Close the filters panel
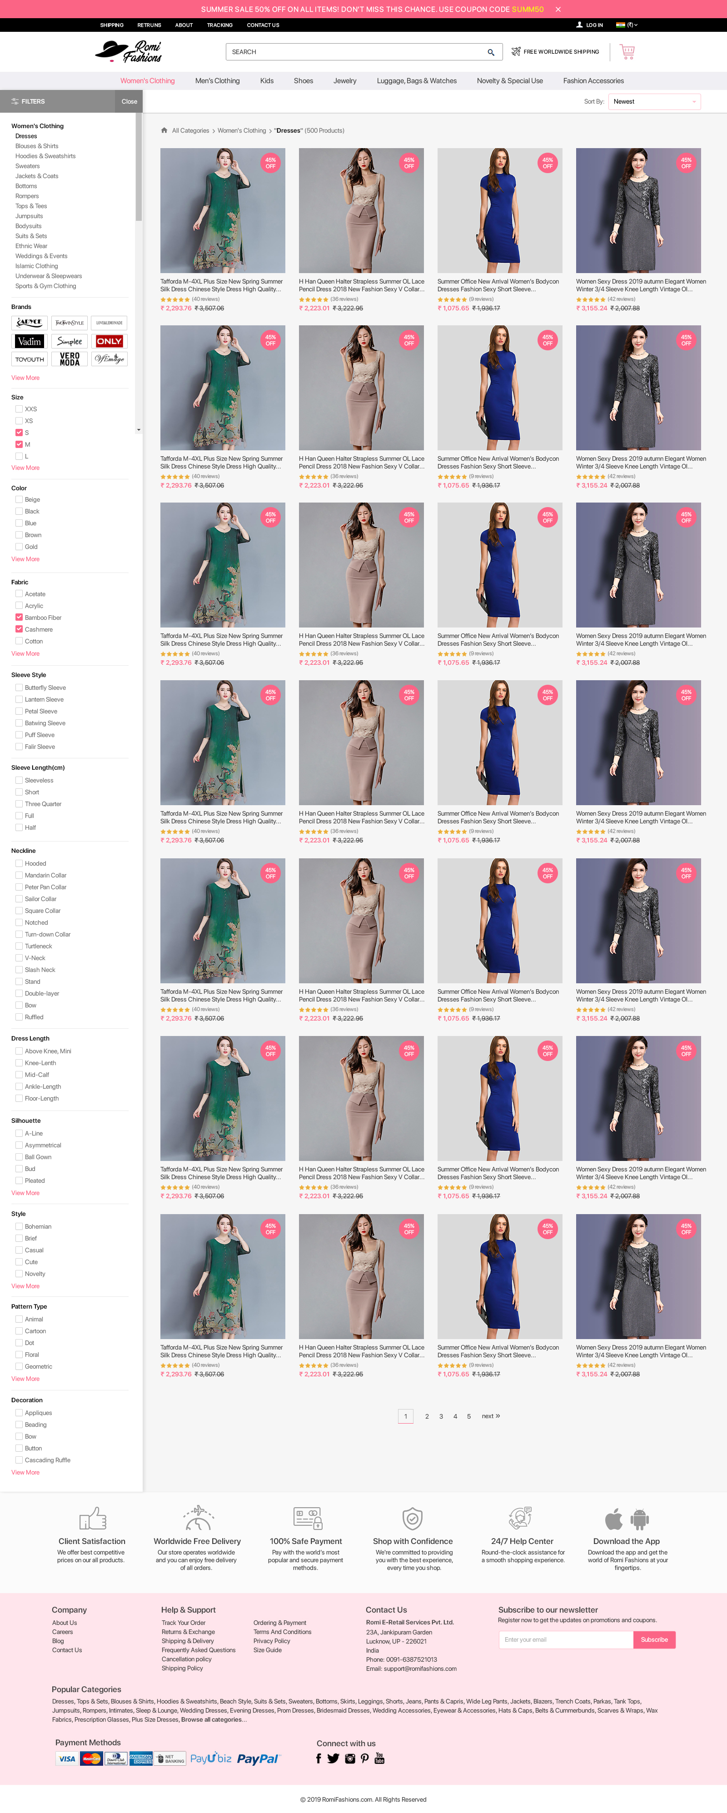Image resolution: width=727 pixels, height=1813 pixels. [129, 101]
